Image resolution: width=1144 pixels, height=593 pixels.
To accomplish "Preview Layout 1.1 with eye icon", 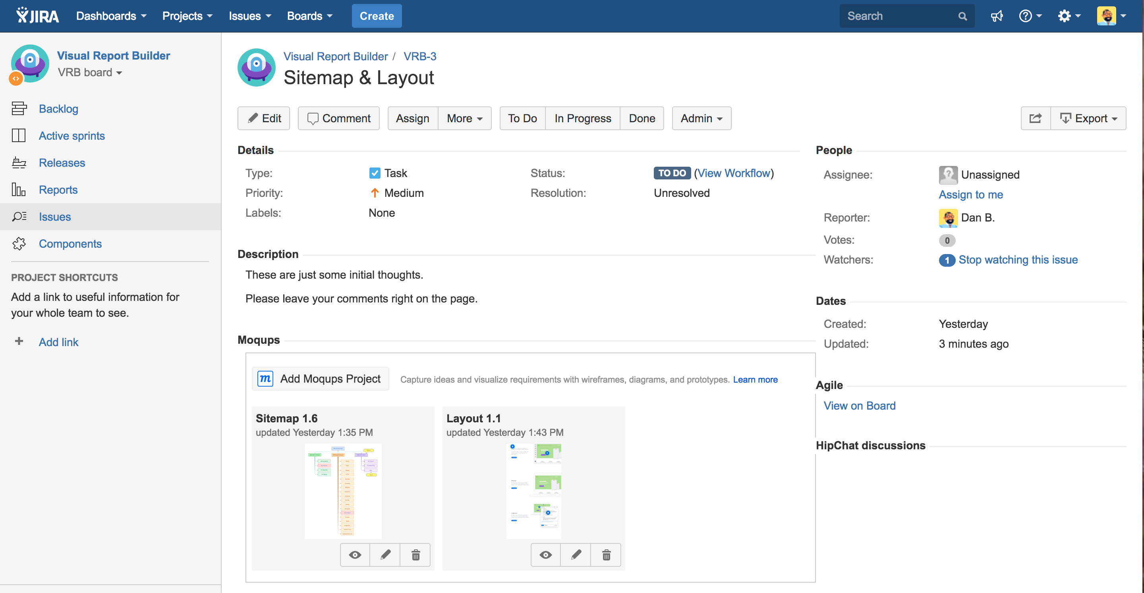I will (545, 554).
